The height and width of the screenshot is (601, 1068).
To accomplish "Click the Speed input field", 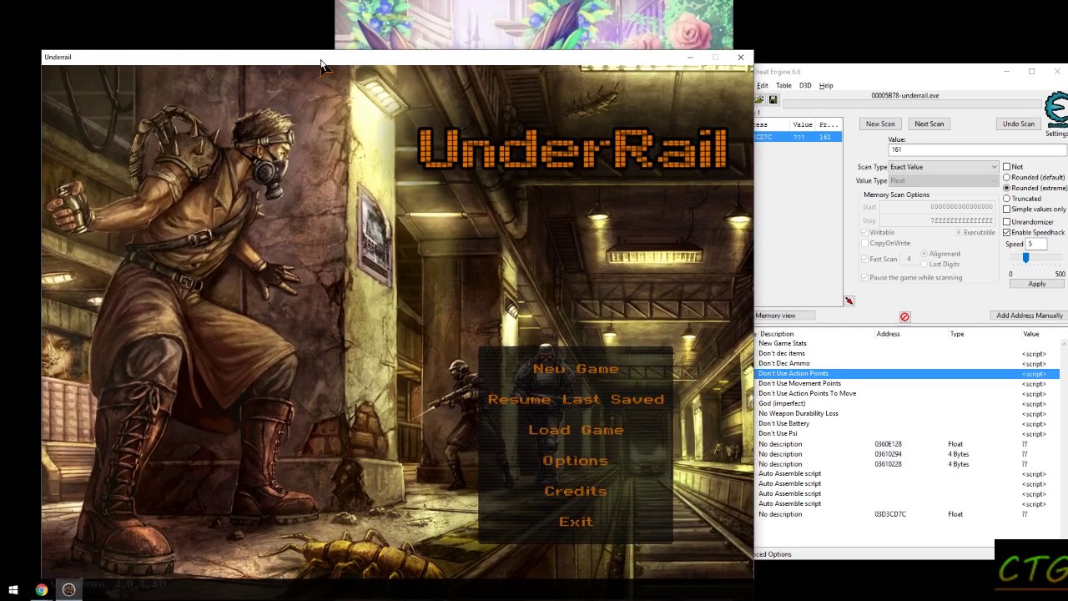I will (x=1035, y=244).
